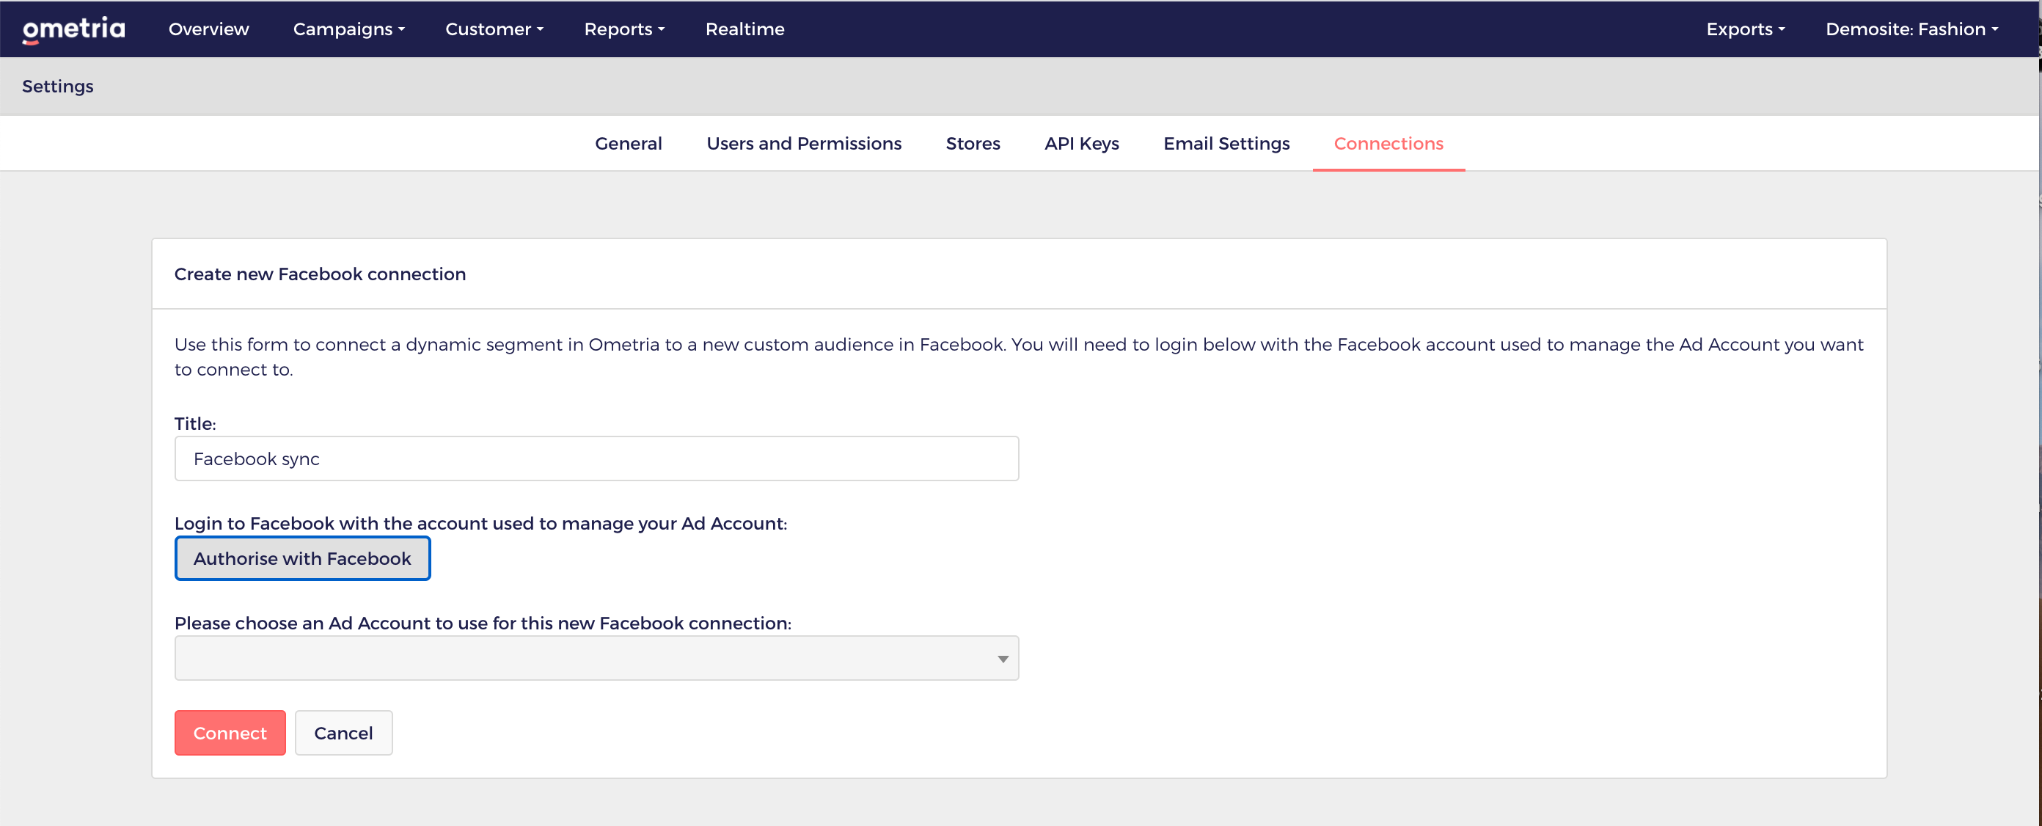
Task: Expand the Customer menu
Action: coord(494,29)
